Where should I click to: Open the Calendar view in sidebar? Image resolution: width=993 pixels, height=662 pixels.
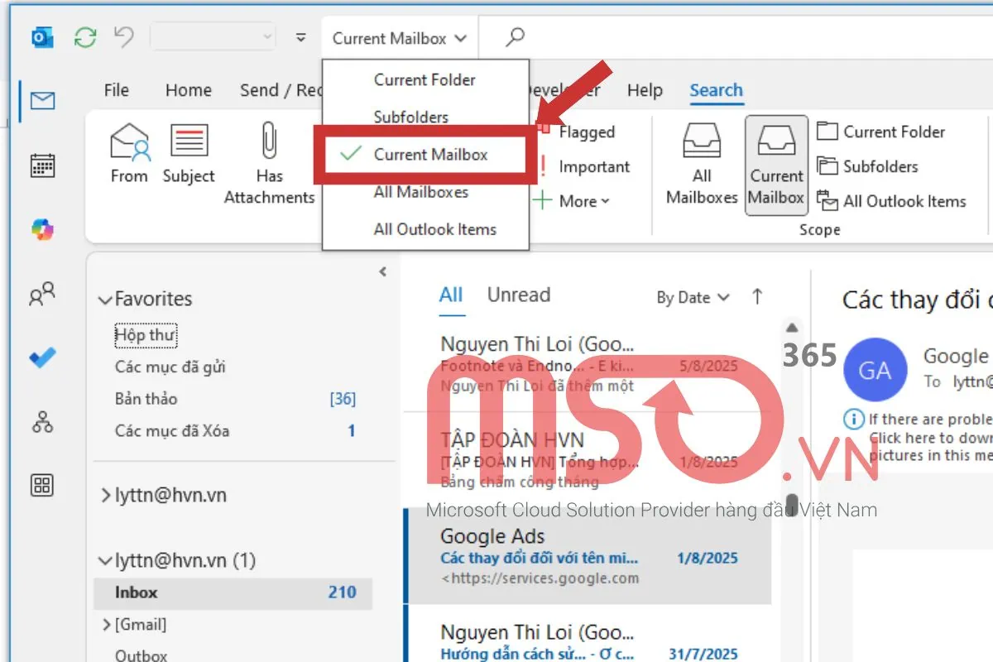point(42,165)
